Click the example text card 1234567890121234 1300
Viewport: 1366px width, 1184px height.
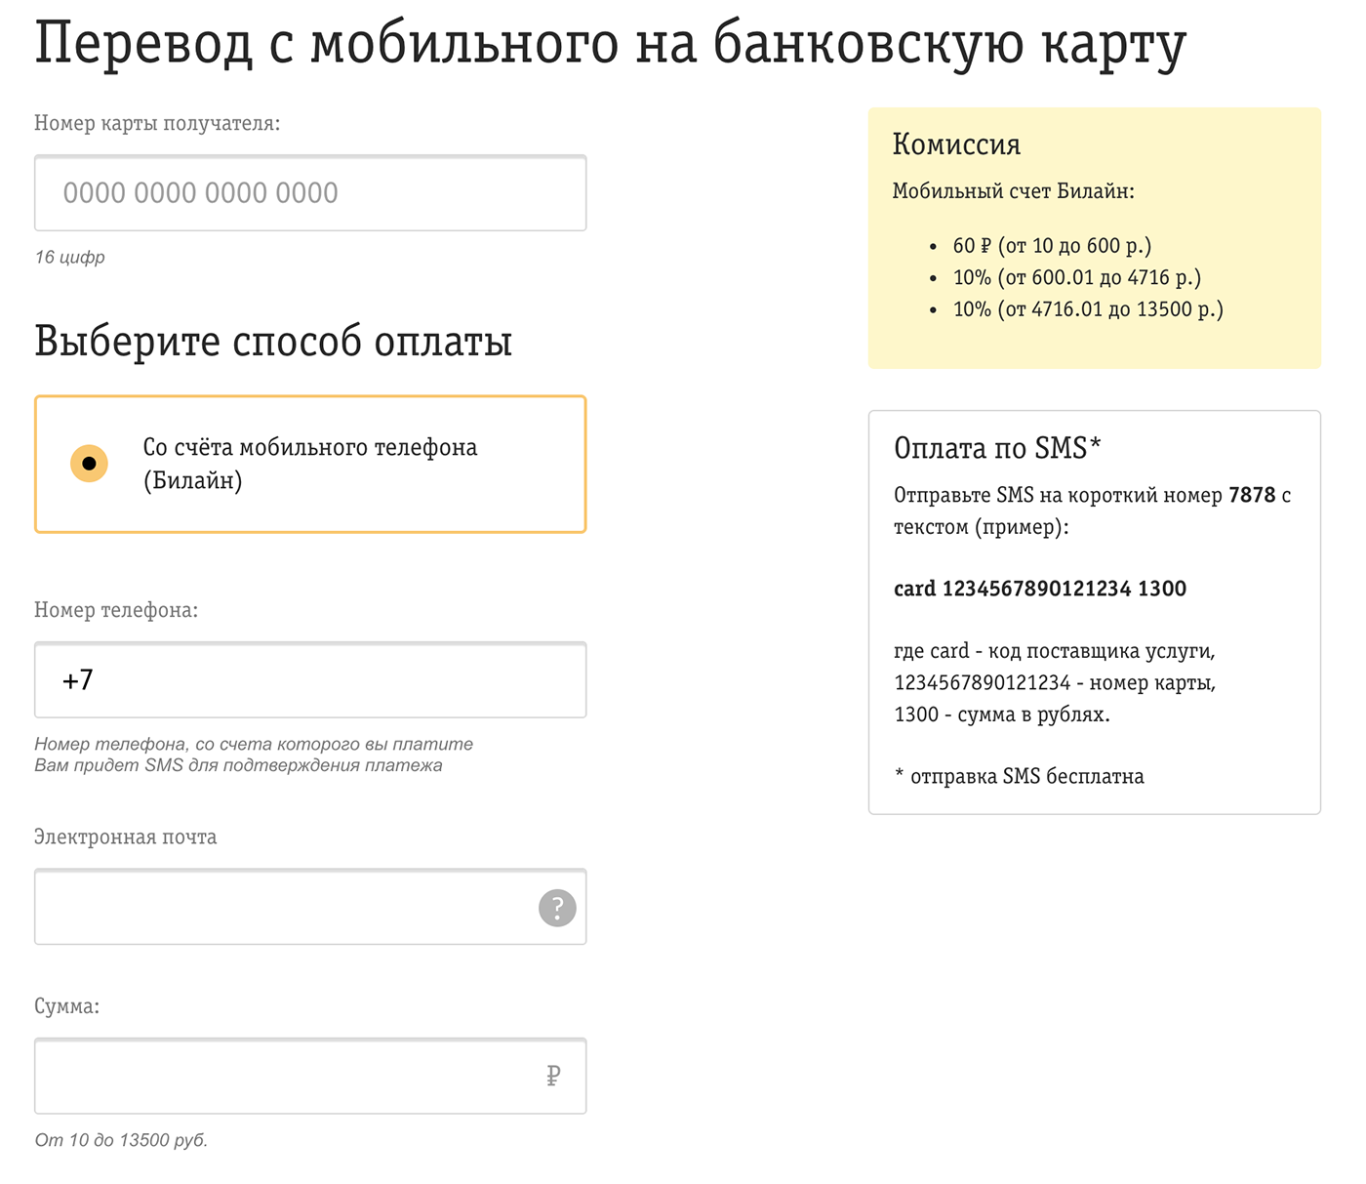[1040, 589]
